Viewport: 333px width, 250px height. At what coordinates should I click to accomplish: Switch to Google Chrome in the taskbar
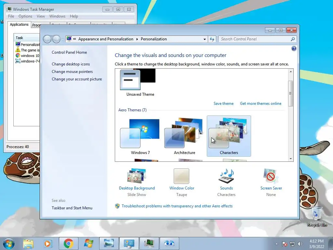(x=68, y=243)
